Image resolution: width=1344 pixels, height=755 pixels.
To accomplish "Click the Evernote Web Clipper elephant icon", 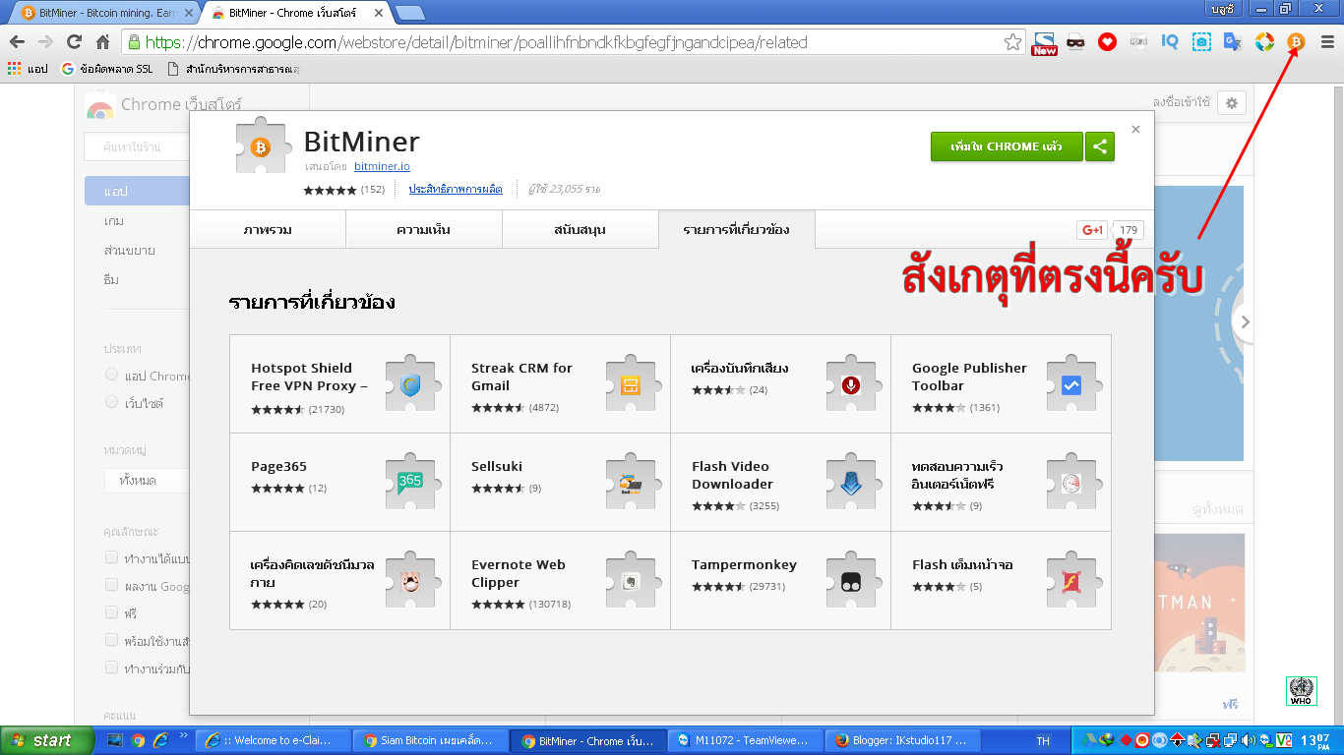I will (631, 581).
